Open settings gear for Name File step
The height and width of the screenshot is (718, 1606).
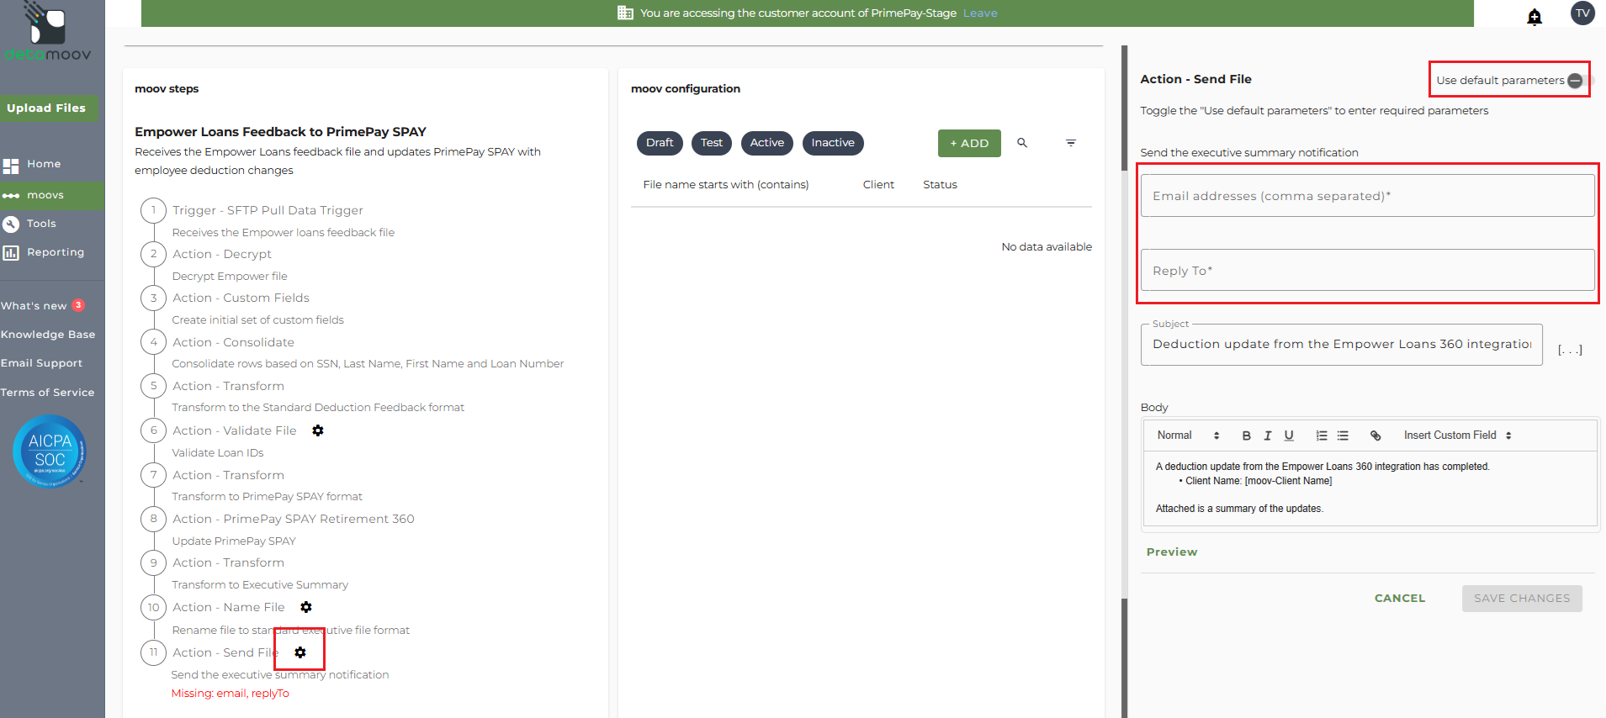(x=306, y=607)
